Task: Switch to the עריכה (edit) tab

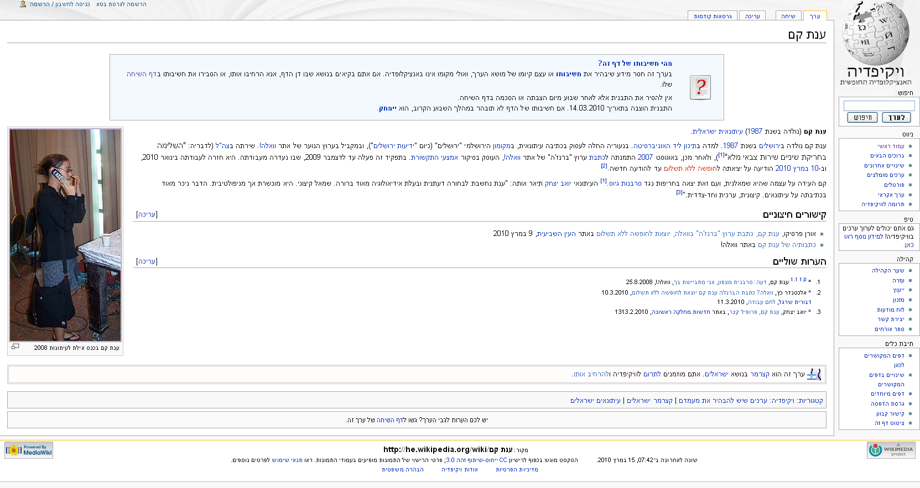Action: pos(752,17)
